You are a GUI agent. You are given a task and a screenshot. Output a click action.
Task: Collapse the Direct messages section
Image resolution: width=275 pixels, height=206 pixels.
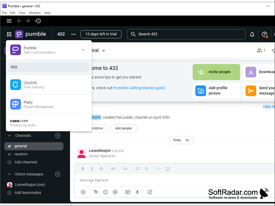(9, 174)
